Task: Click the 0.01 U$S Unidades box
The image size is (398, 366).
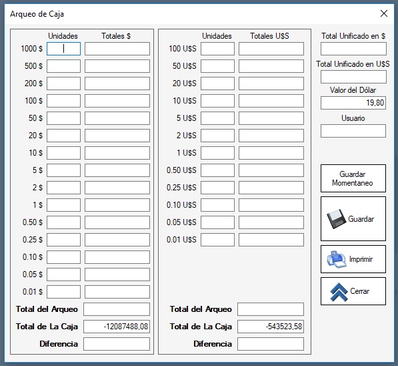Action: [217, 240]
